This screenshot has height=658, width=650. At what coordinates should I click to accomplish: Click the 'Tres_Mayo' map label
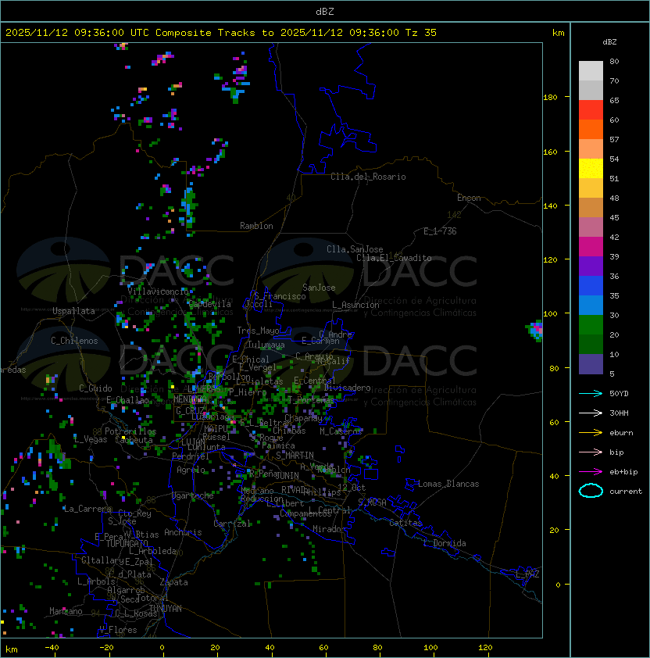[258, 331]
